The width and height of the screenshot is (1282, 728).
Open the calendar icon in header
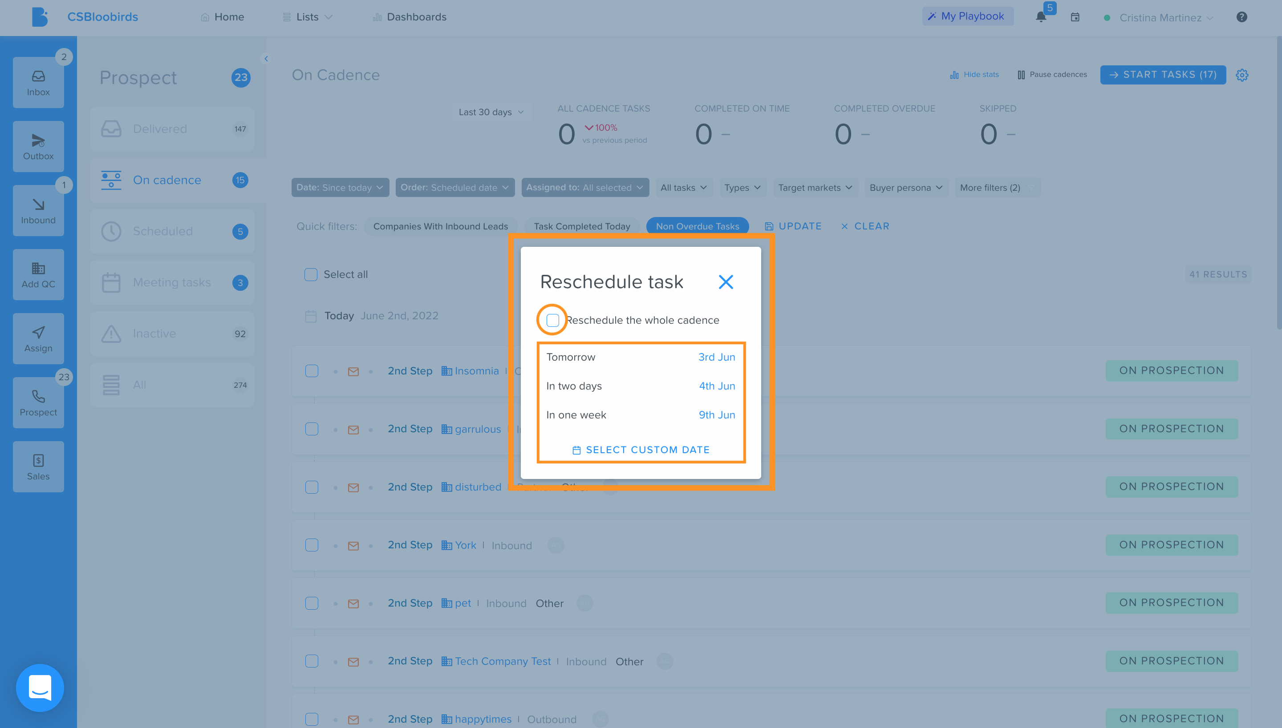[1075, 17]
